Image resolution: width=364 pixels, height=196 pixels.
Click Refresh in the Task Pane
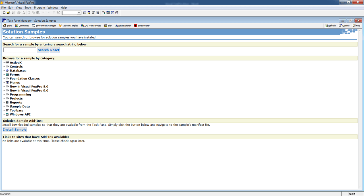point(330,26)
